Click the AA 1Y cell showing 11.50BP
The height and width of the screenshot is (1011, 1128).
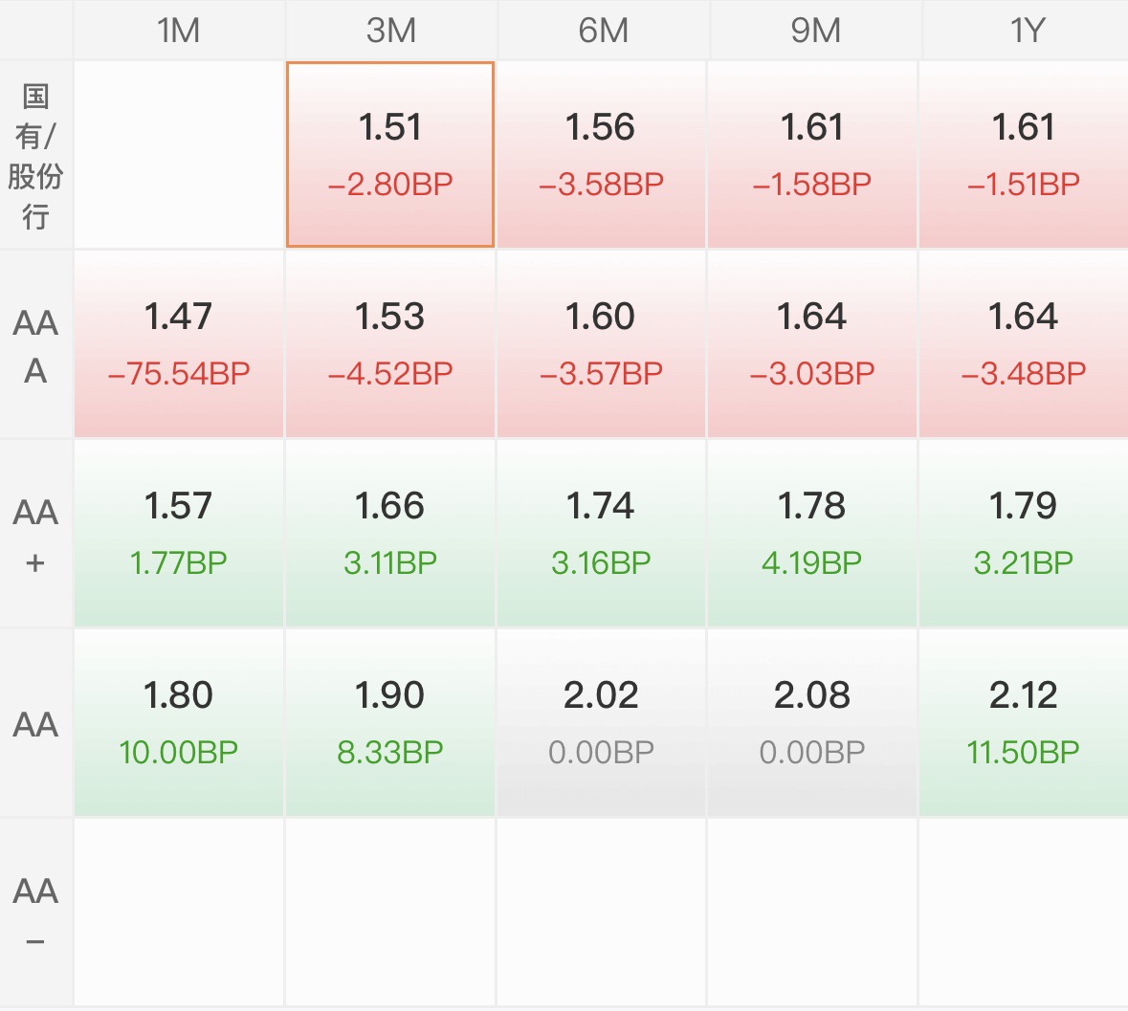tap(1024, 723)
